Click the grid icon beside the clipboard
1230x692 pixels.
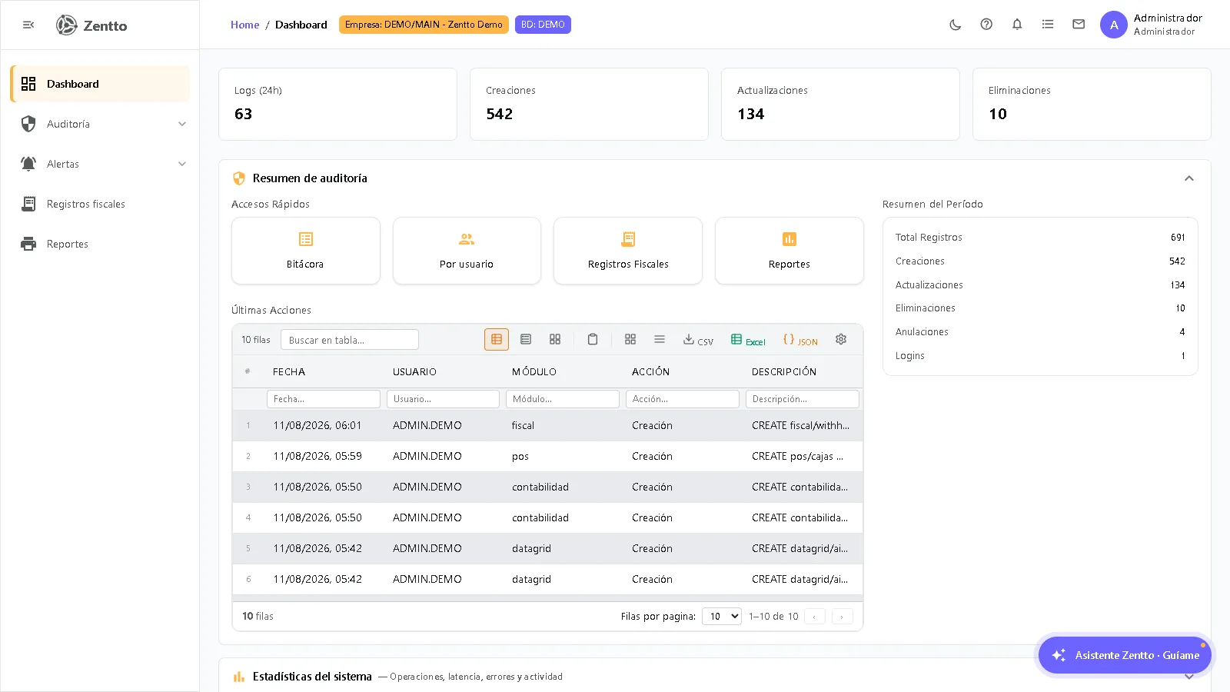(x=630, y=339)
